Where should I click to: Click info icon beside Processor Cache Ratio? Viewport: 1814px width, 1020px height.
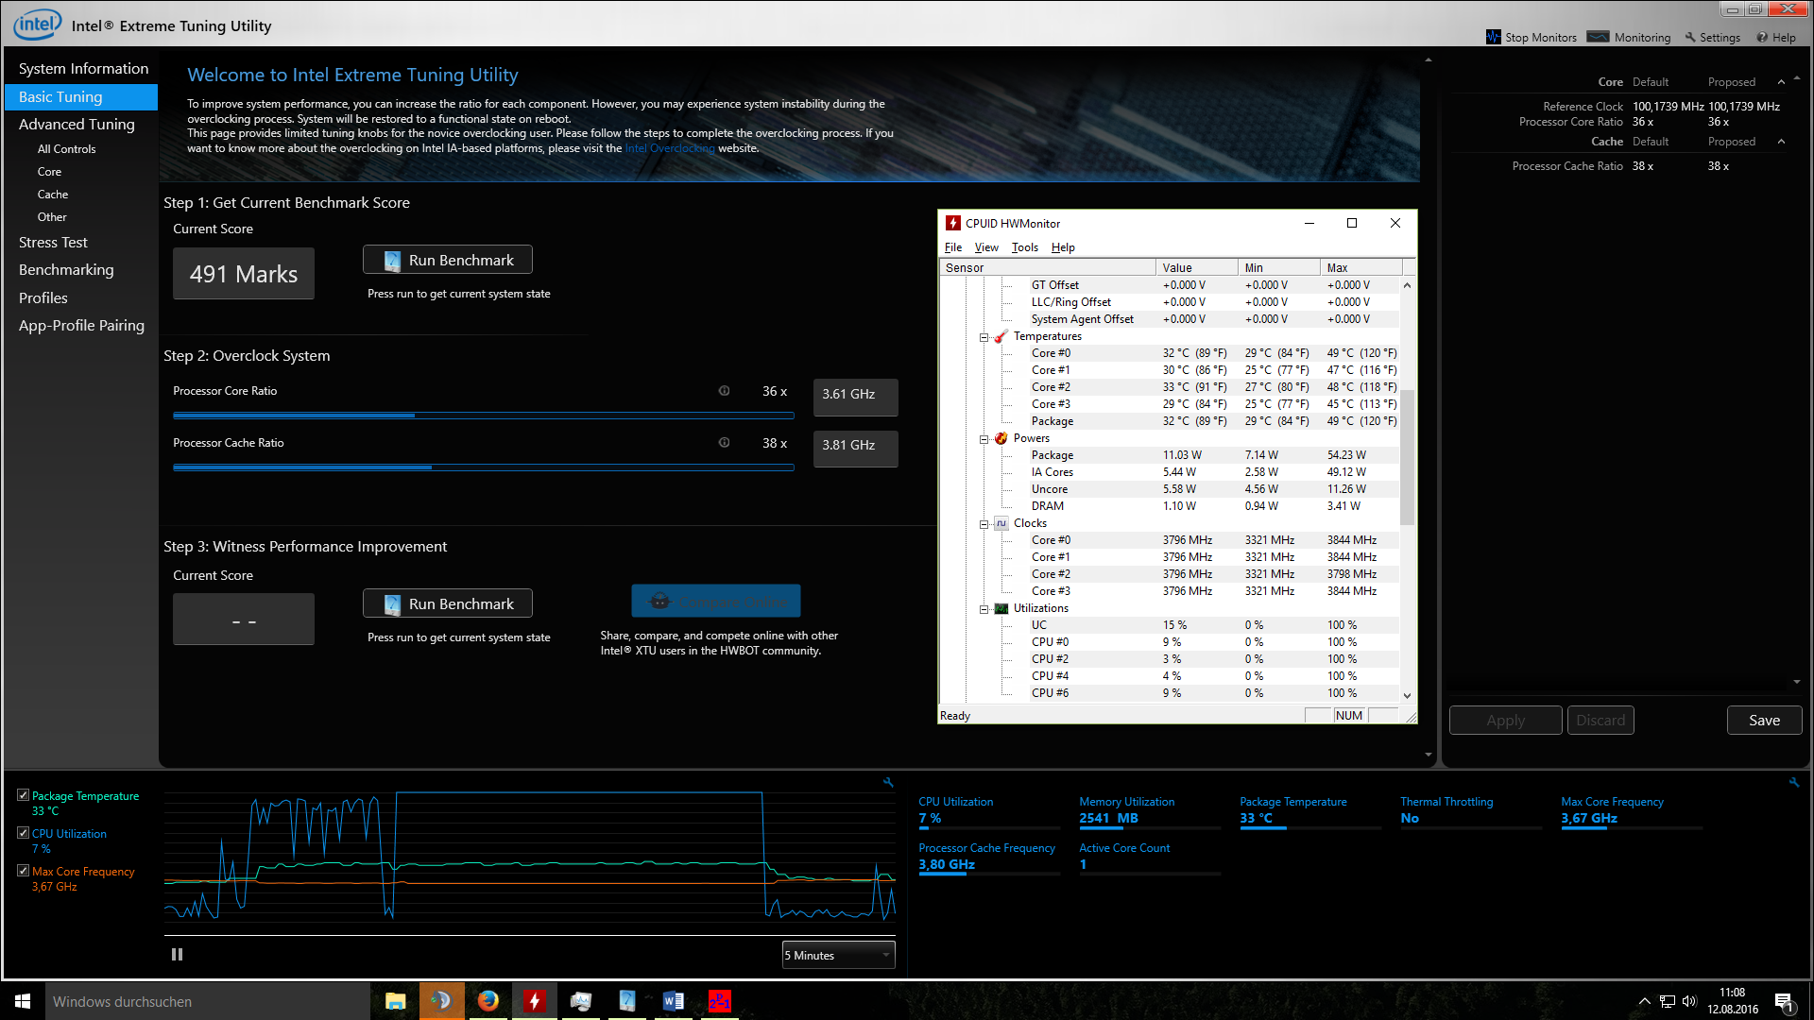pos(724,443)
